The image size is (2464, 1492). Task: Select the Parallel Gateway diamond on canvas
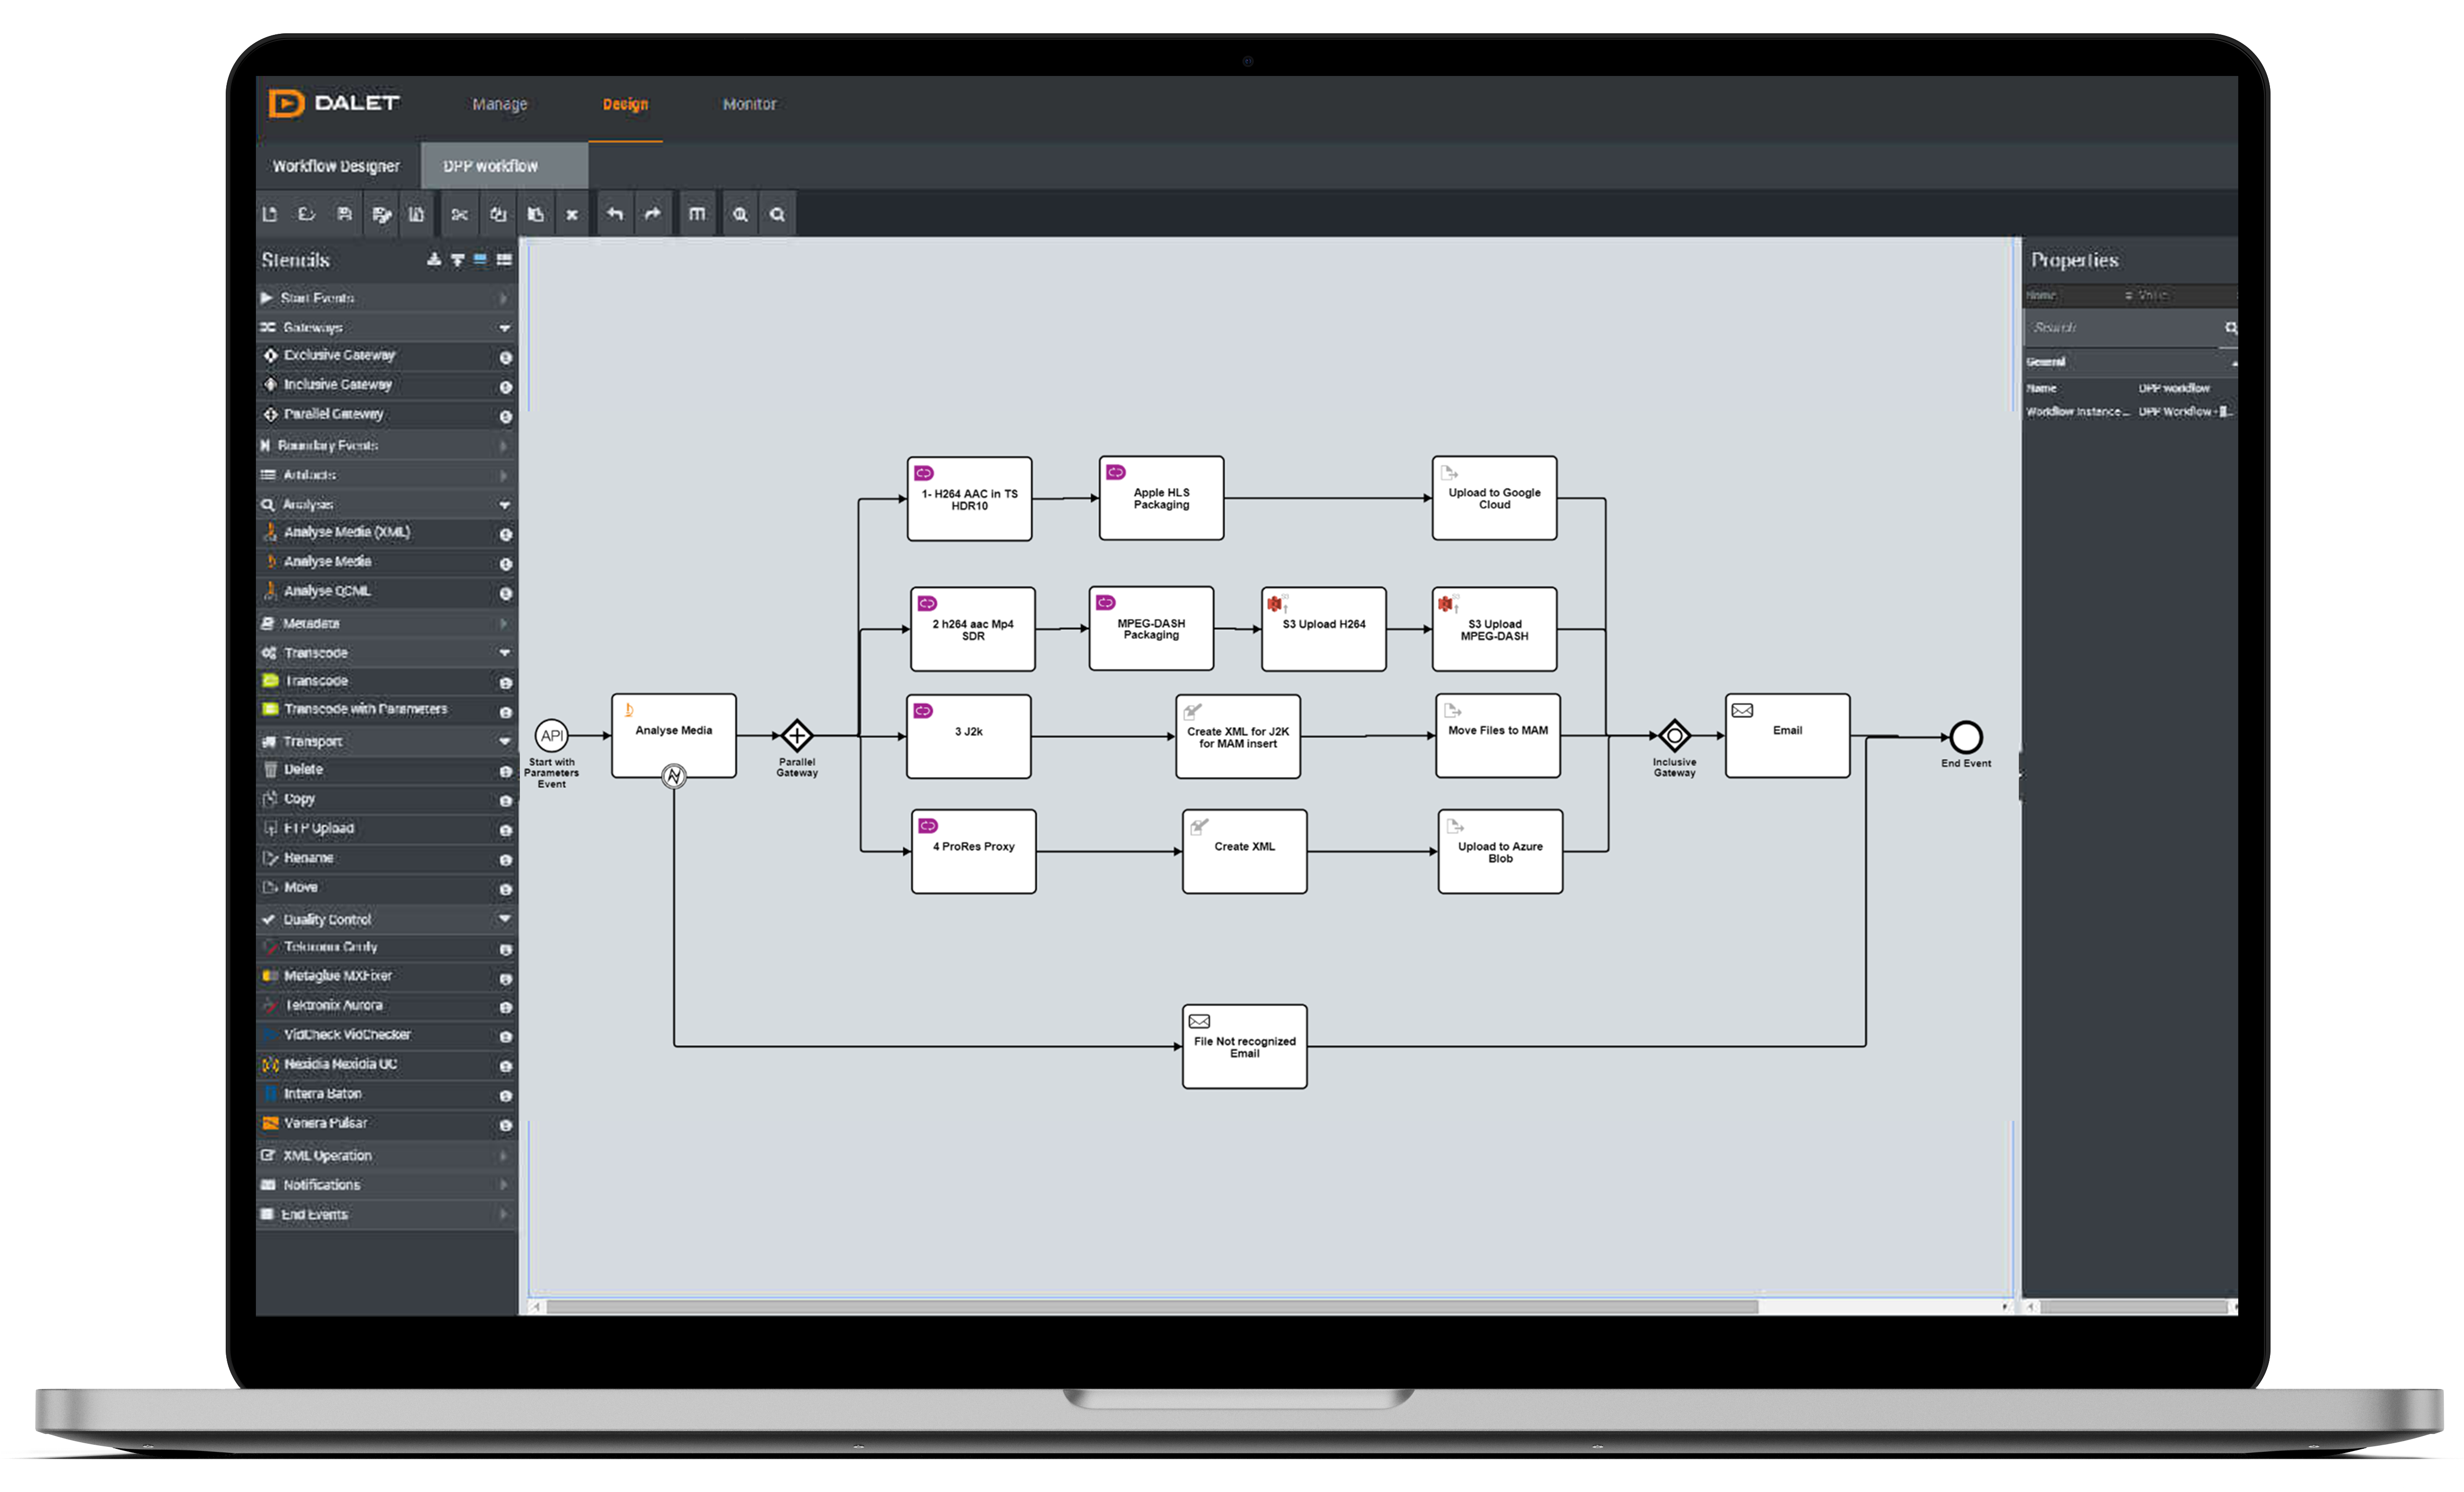(x=796, y=736)
